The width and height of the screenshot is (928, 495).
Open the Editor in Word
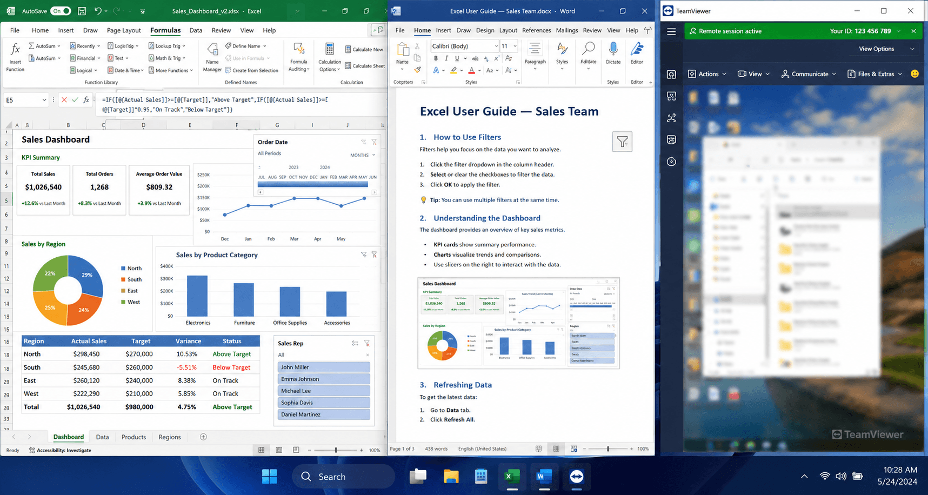(x=637, y=53)
